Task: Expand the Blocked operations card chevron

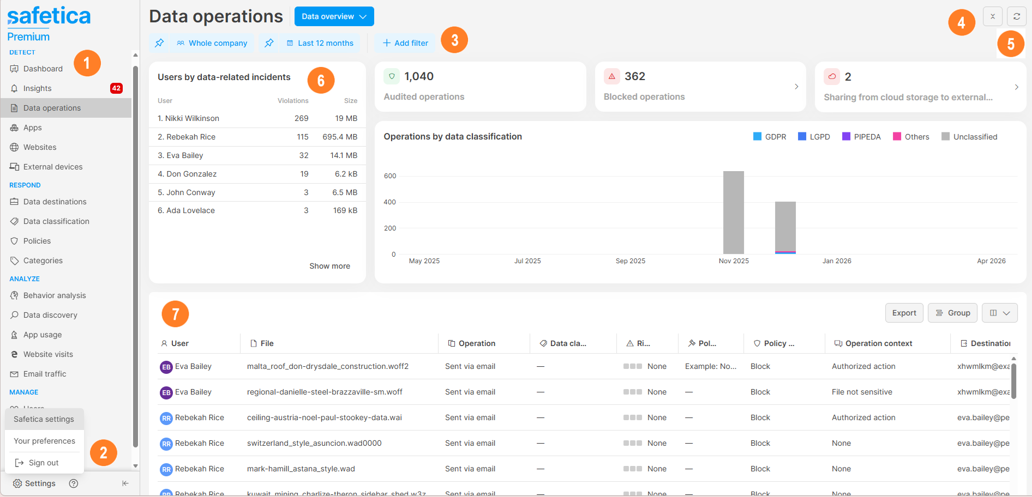Action: (796, 87)
